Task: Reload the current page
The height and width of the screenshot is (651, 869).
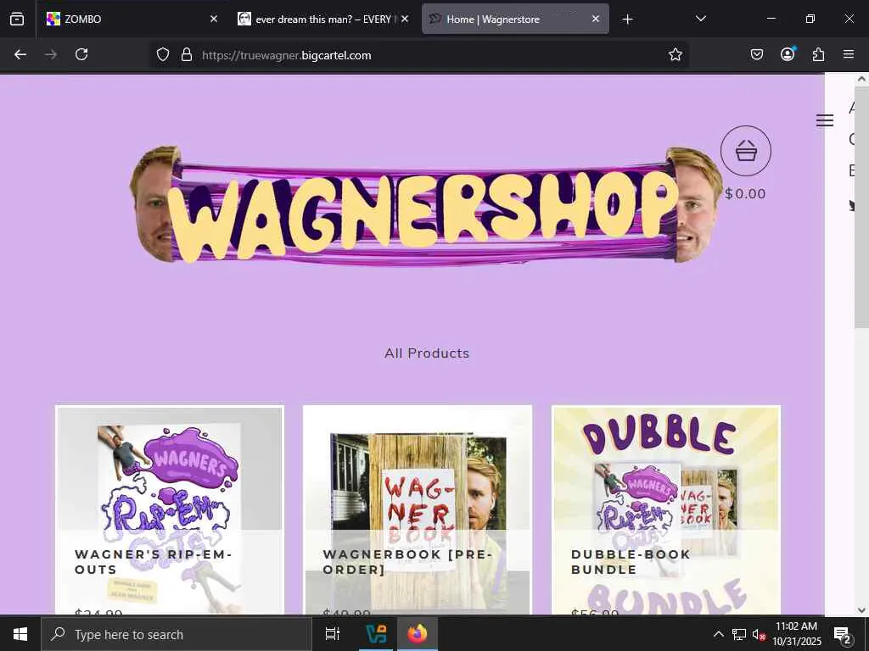Action: (x=81, y=55)
